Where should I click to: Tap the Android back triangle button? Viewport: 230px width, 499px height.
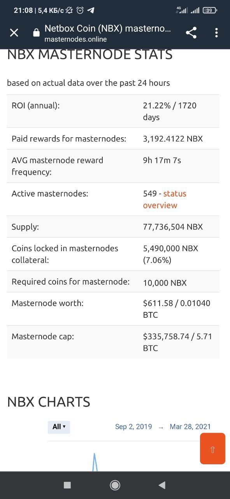pos(162,485)
